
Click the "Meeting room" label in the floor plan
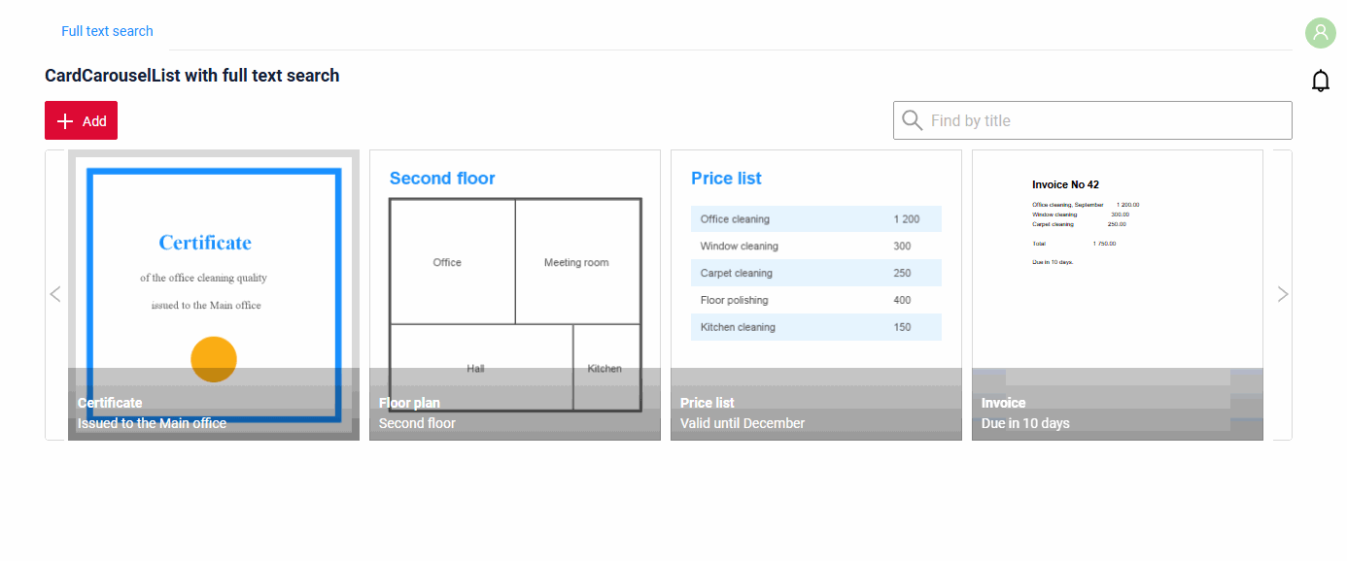576,262
